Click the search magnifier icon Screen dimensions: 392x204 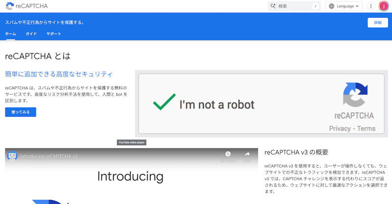[272, 6]
